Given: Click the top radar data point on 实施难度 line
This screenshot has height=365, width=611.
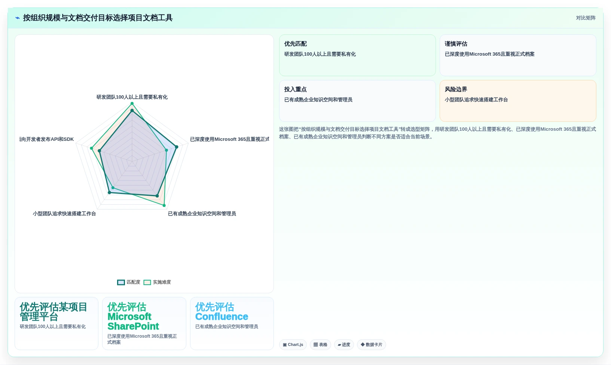Looking at the screenshot, I should [x=132, y=103].
